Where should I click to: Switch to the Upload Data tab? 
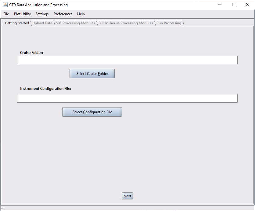42,23
